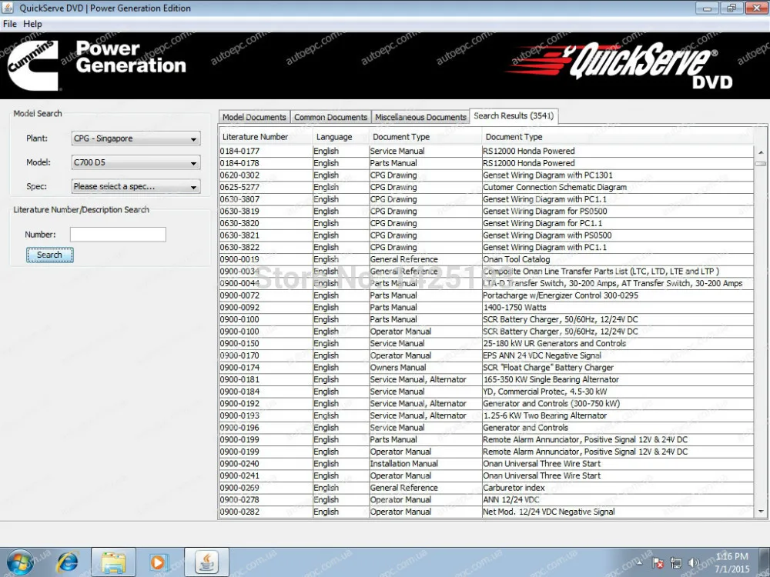The height and width of the screenshot is (577, 770).
Task: Select the Java QuickServe taskbar icon
Action: [206, 563]
